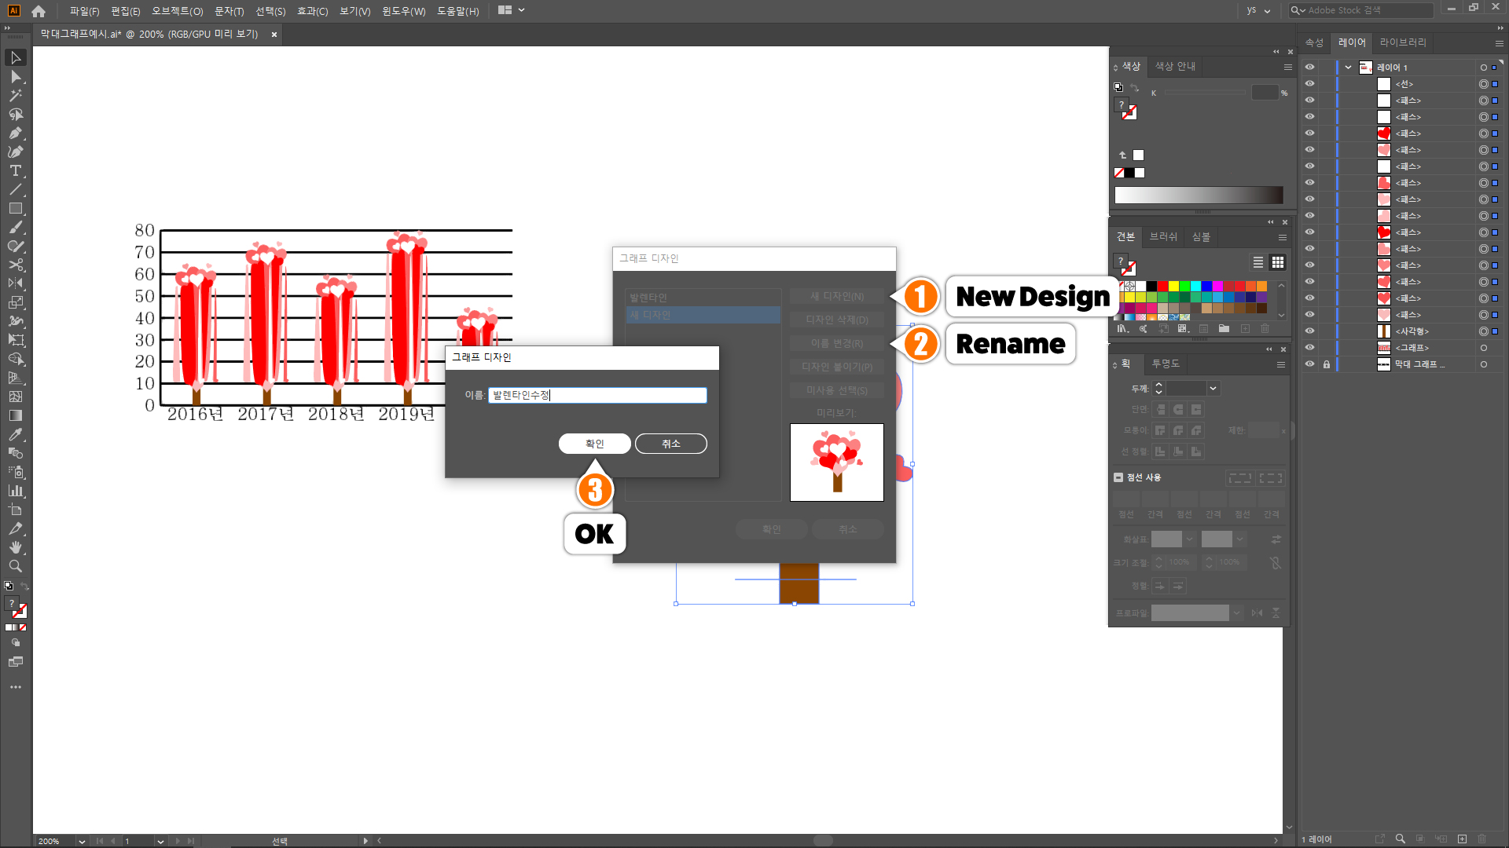Select the Eyedropper tool
The height and width of the screenshot is (848, 1509).
coord(15,434)
